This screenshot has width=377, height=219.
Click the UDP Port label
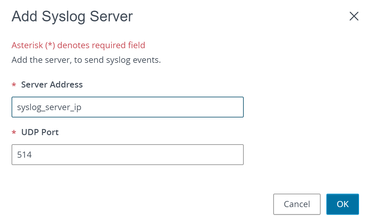tap(40, 132)
